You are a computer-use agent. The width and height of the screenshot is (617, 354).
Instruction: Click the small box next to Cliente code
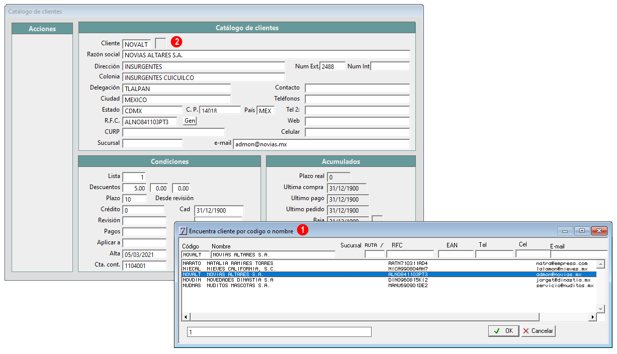click(160, 43)
